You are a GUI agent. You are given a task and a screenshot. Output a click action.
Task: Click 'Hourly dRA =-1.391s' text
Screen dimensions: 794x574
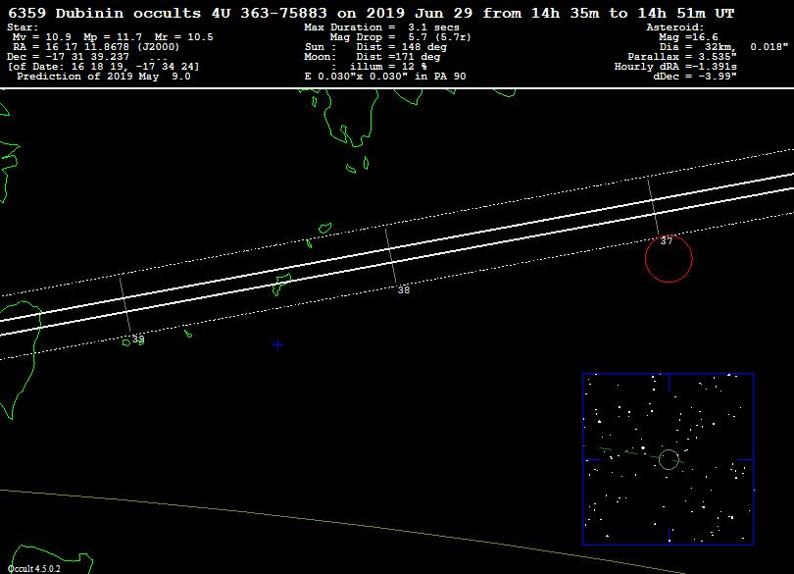[675, 67]
